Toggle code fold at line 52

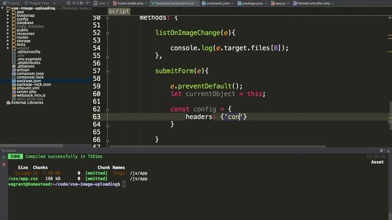(108, 33)
